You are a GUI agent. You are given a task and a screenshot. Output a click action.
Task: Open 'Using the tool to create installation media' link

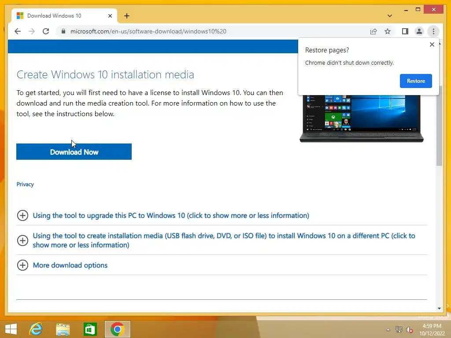point(224,240)
